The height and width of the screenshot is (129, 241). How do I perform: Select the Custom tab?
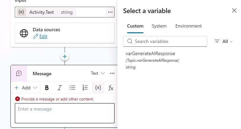point(135,26)
